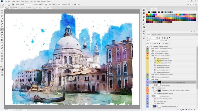The image size is (198, 111).
Task: Toggle visibility of PAPER TEXTURE group
Action: (148, 51)
